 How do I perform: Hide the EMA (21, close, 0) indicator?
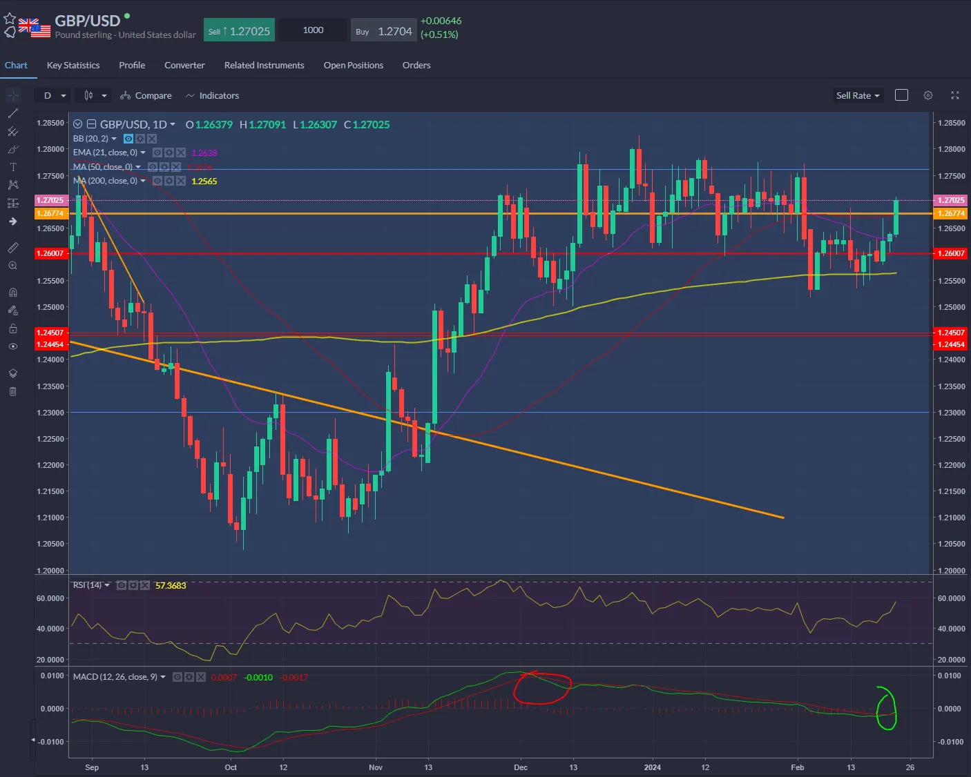point(157,153)
